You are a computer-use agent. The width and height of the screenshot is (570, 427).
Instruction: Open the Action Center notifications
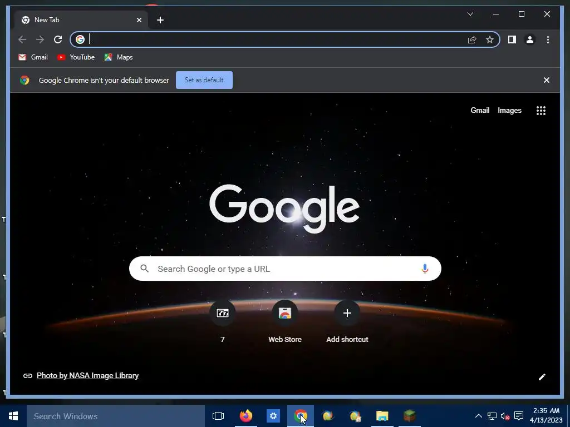[519, 416]
